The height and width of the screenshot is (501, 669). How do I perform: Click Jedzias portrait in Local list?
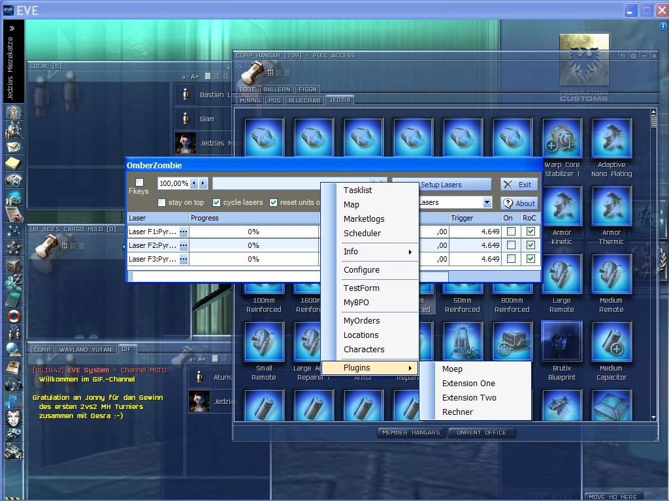(185, 143)
